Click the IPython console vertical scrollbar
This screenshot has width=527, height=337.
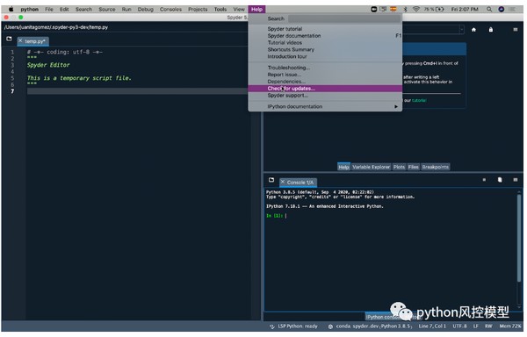tap(519, 239)
